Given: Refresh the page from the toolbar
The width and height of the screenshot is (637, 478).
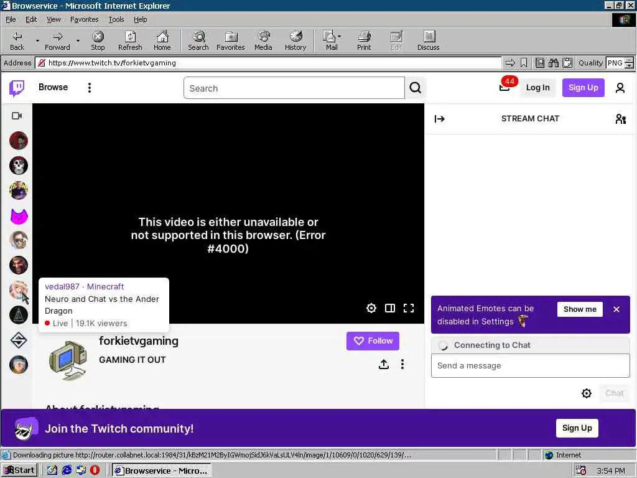Looking at the screenshot, I should (130, 40).
